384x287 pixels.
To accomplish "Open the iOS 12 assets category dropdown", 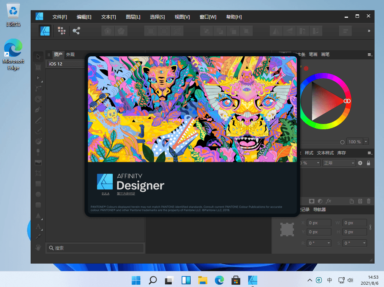I will pyautogui.click(x=67, y=64).
